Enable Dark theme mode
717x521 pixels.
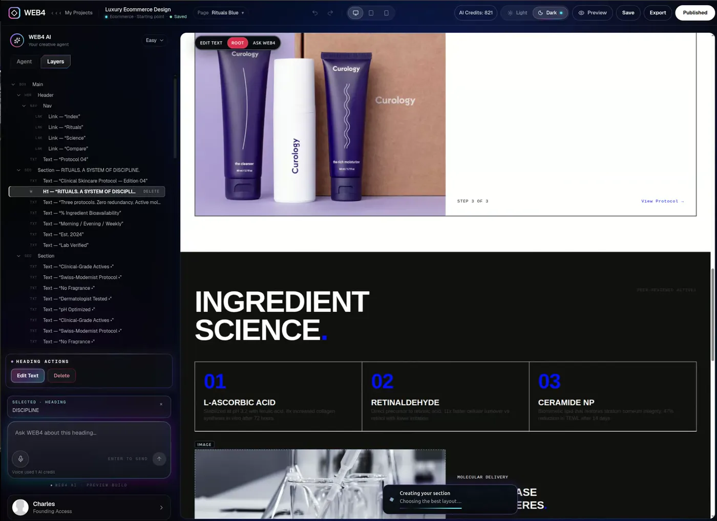tap(551, 13)
